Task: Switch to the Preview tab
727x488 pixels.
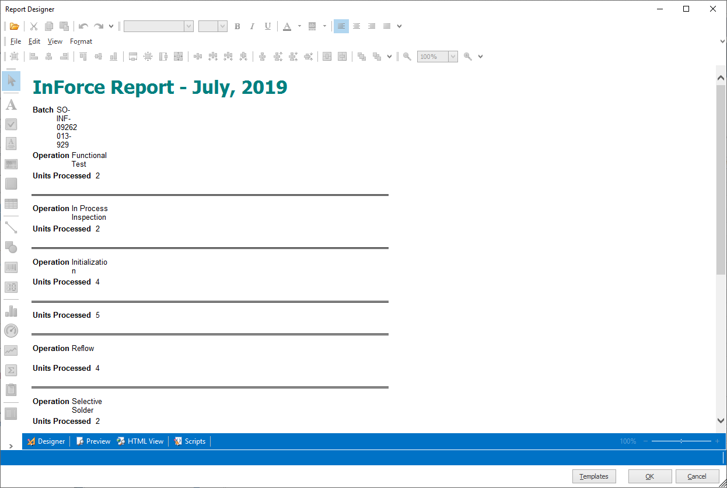Action: 93,441
